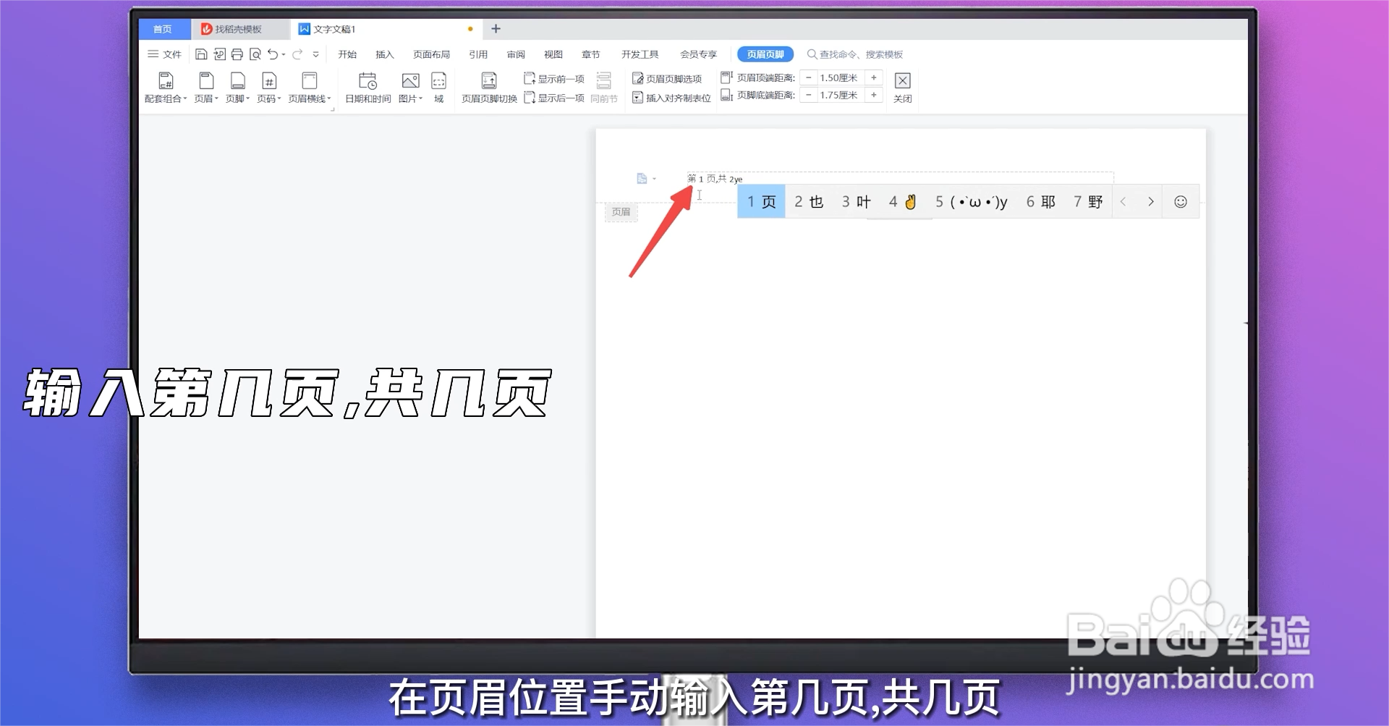
Task: Edit the 1.75厘米 footer distance field
Action: [x=841, y=95]
